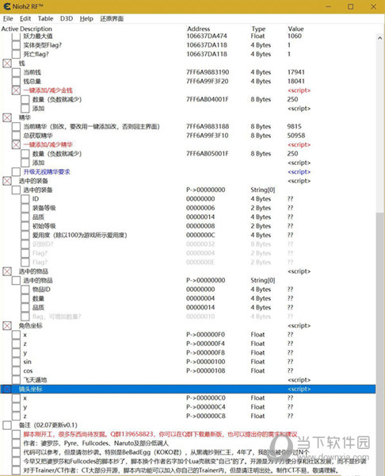Toggle checkbox for 实体类型Flag? row

16,45
